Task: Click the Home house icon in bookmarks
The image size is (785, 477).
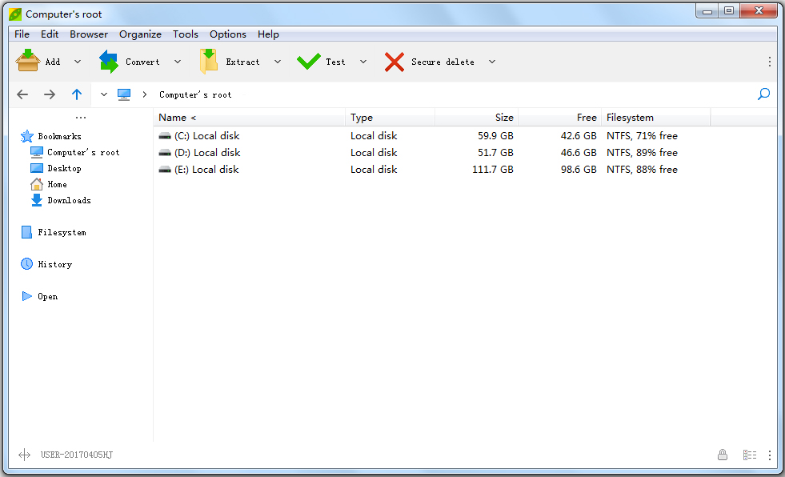Action: [x=37, y=184]
